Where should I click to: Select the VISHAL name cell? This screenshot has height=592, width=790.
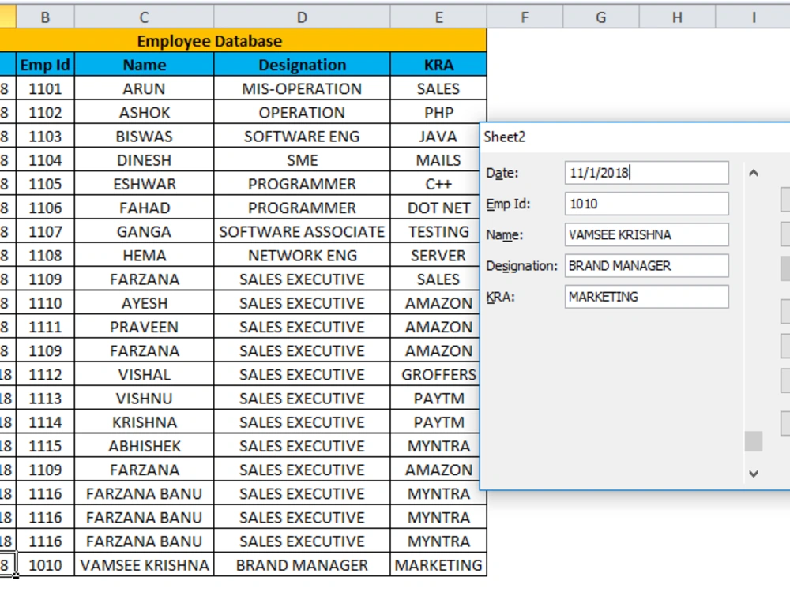point(144,374)
